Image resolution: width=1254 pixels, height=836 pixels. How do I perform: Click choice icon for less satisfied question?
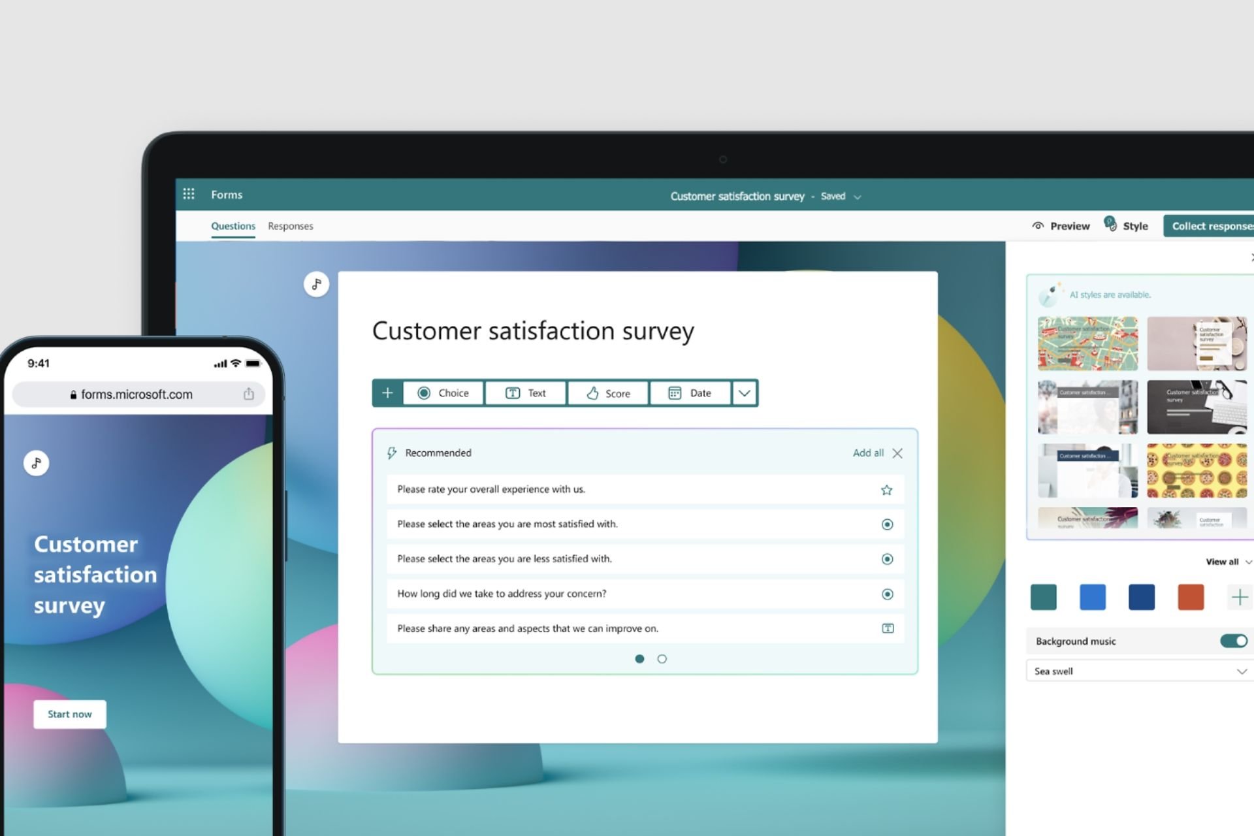(x=887, y=559)
